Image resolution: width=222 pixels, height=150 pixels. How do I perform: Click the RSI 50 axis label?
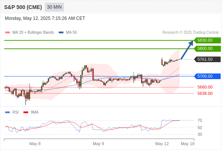click(200, 127)
